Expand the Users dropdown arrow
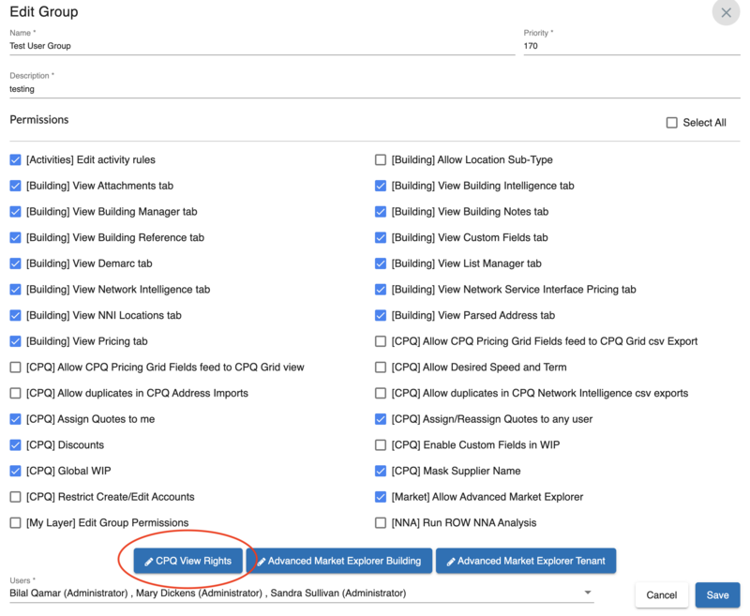The width and height of the screenshot is (750, 616). [x=588, y=593]
